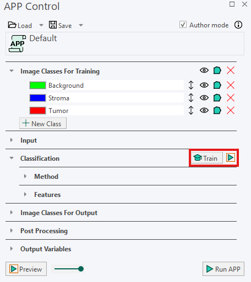Delete all training classes via header X
This screenshot has height=282, width=251.
click(231, 70)
